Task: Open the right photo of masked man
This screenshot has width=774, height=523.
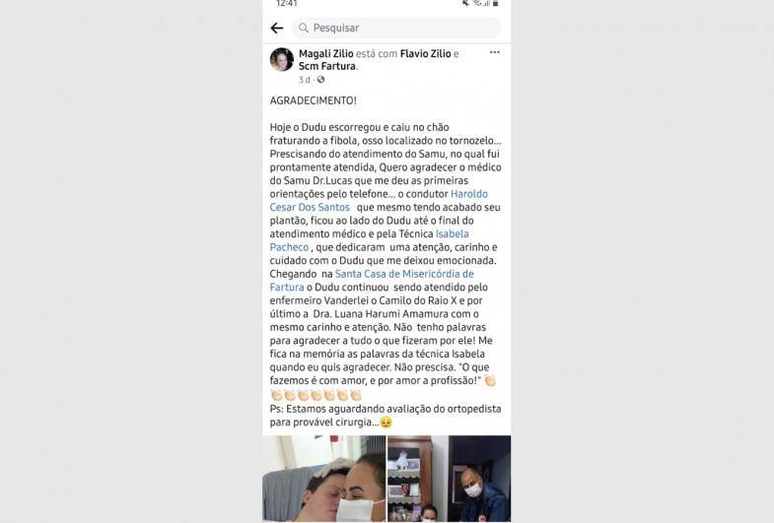Action: point(450,479)
